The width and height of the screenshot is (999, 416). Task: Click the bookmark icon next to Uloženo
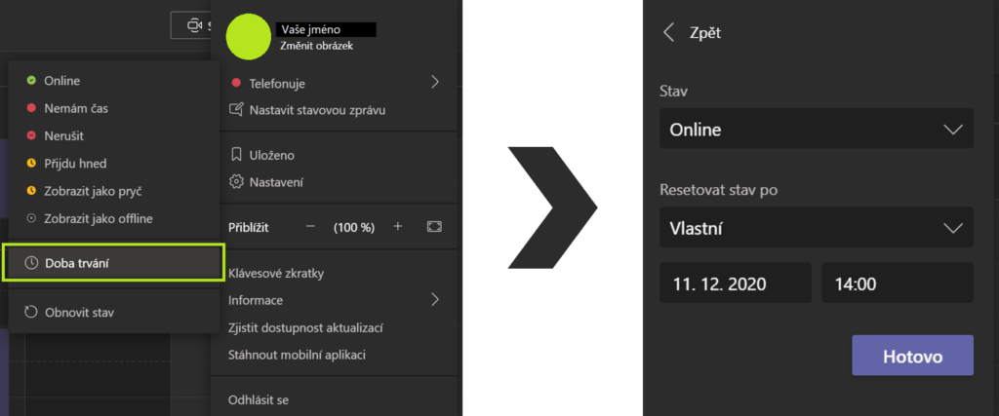coord(235,155)
